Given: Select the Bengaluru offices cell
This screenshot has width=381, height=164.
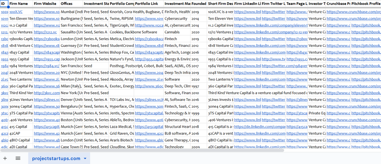Looking at the screenshot, I should coord(71,106).
